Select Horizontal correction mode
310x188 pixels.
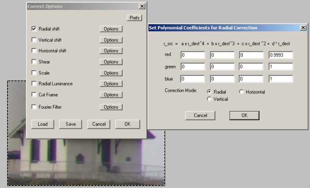pos(241,92)
